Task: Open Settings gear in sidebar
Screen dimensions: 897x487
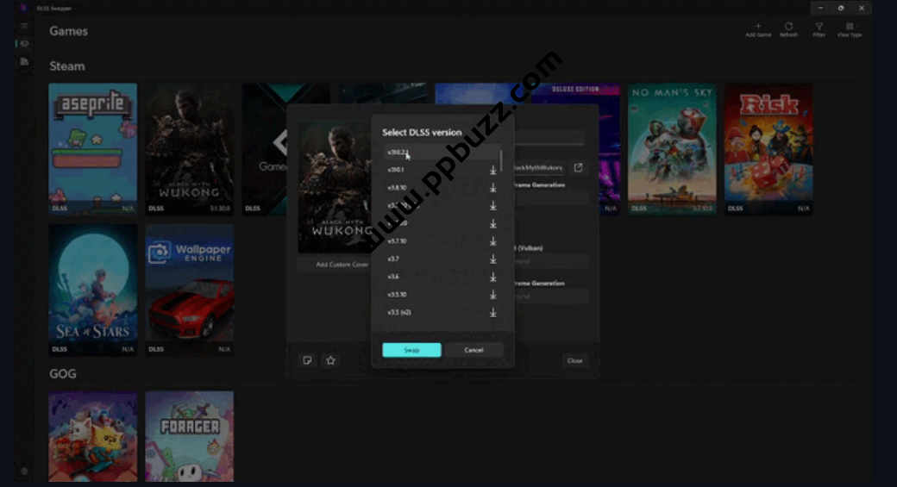Action: click(x=24, y=471)
